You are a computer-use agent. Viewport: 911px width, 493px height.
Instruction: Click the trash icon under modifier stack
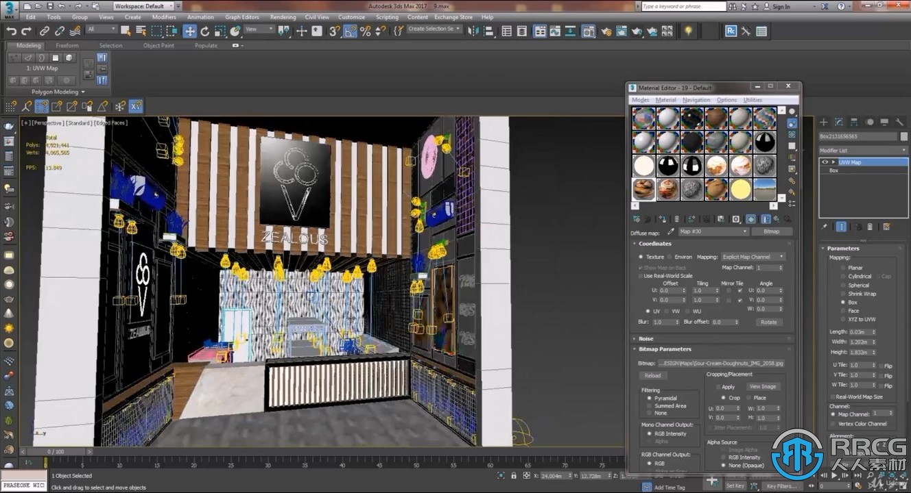(x=870, y=227)
